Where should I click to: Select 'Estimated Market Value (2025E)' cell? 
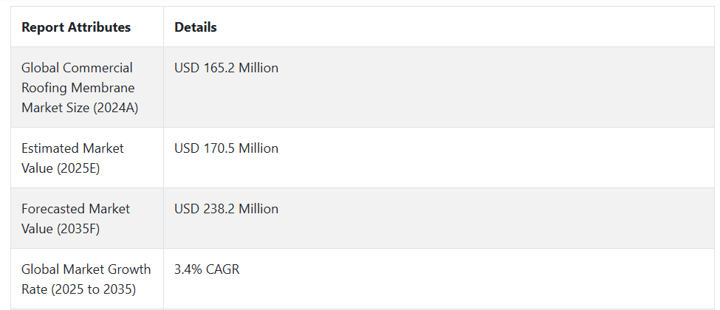[x=87, y=158]
